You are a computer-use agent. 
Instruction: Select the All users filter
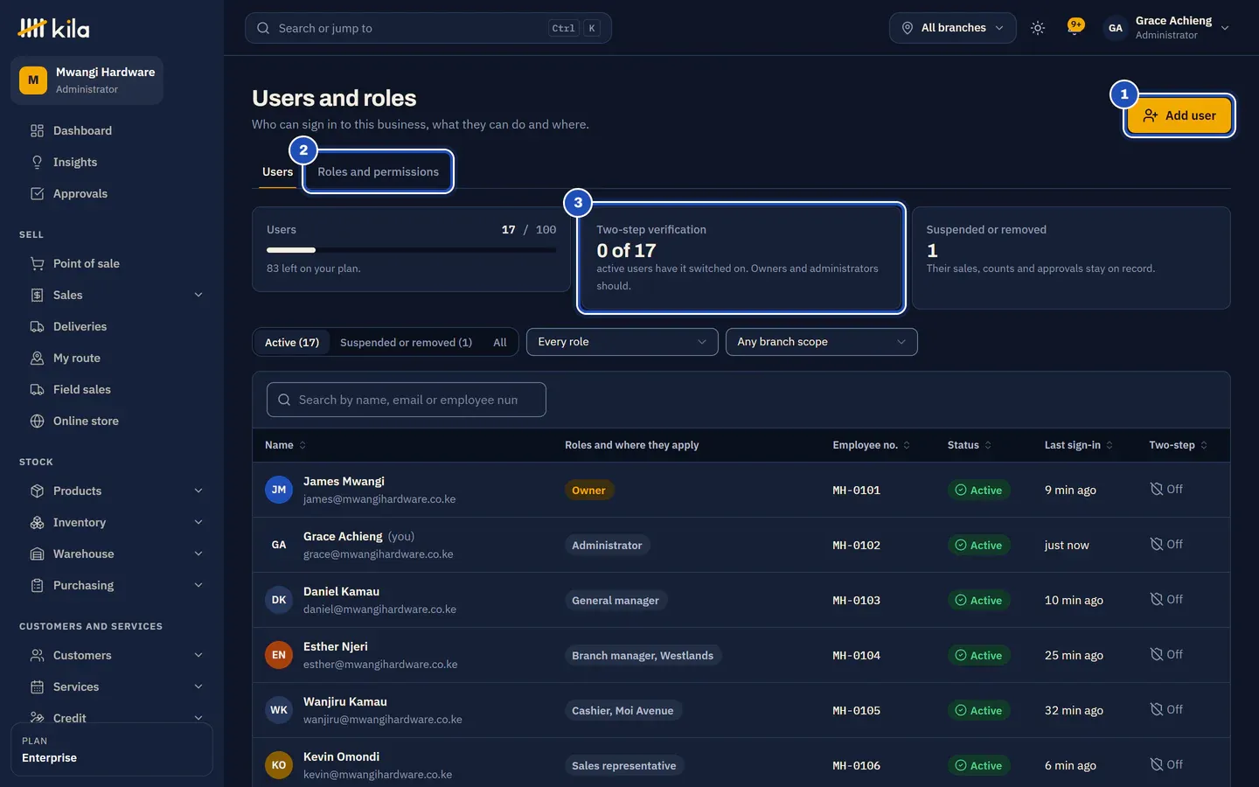point(500,343)
